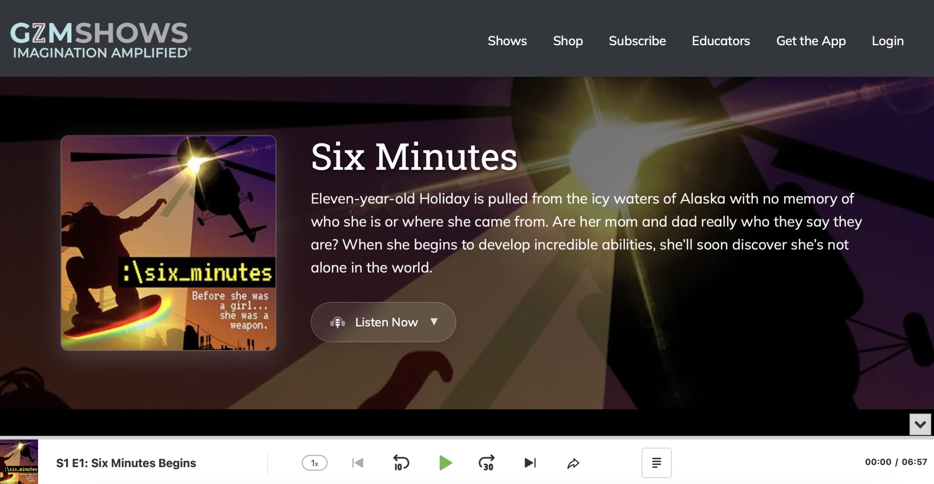Open the episode queue list
This screenshot has width=934, height=484.
tap(656, 463)
